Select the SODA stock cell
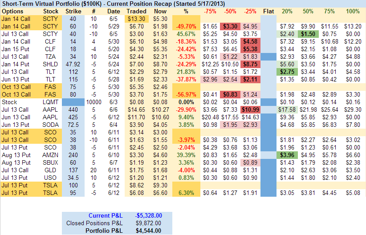Viewport: 366px width, 235px height. [50, 125]
